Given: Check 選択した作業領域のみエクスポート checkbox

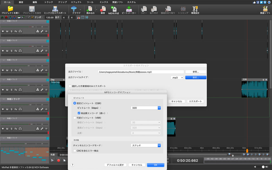Looking at the screenshot, I should (70, 86).
